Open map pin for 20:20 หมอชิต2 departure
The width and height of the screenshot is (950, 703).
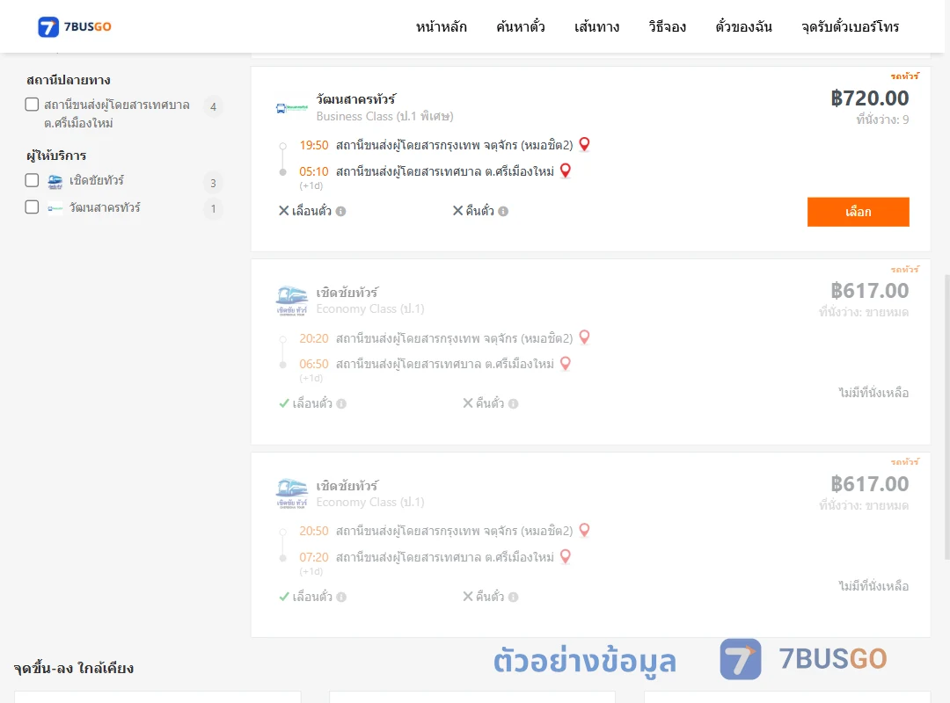pyautogui.click(x=585, y=337)
